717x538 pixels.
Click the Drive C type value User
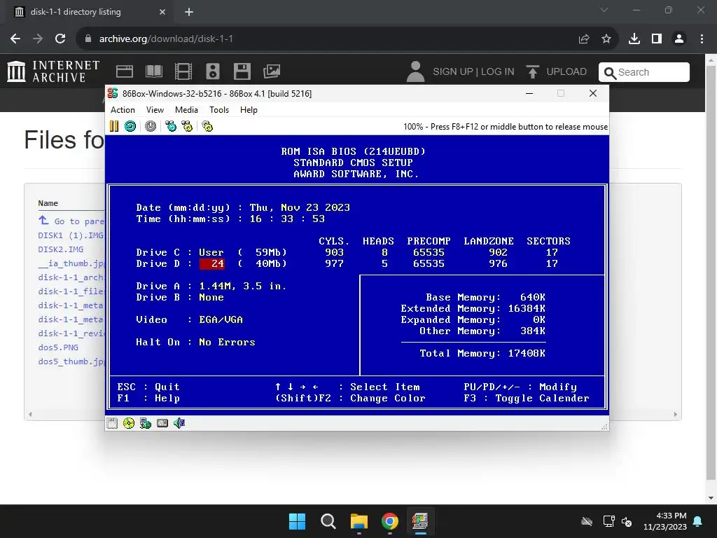211,252
